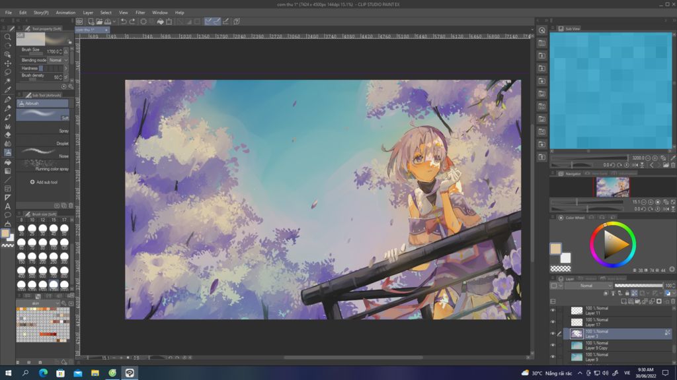
Task: Select the Eraser tool
Action: point(7,135)
